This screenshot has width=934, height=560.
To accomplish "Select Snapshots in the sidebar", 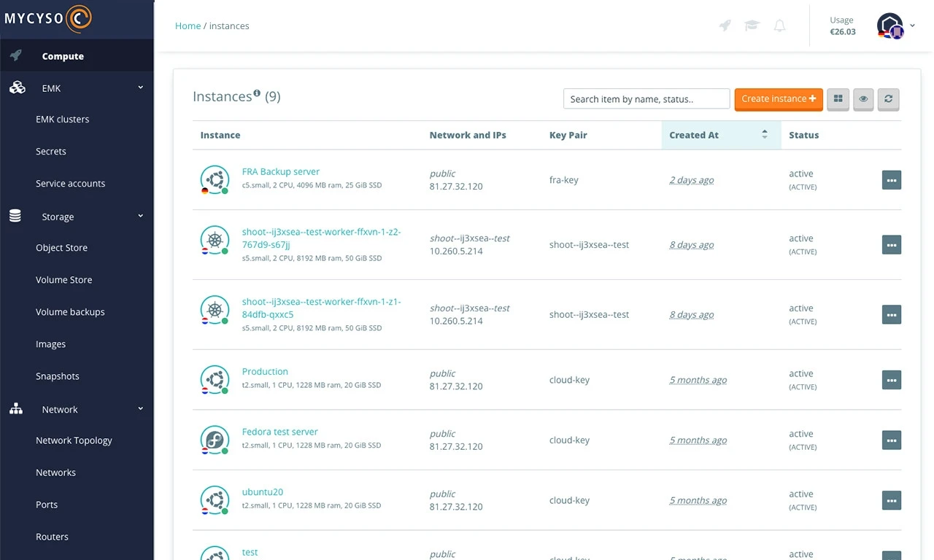I will coord(57,376).
